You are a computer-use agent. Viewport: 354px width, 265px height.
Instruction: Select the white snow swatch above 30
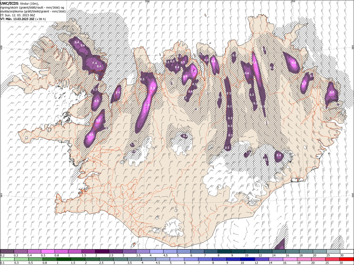pyautogui.click(x=347, y=251)
